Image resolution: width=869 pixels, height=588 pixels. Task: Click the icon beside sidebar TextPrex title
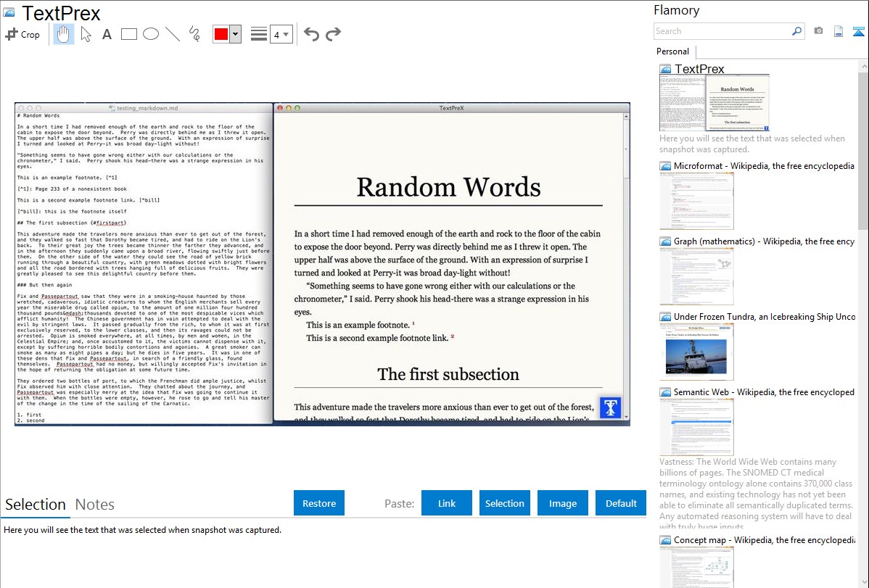[x=665, y=70]
